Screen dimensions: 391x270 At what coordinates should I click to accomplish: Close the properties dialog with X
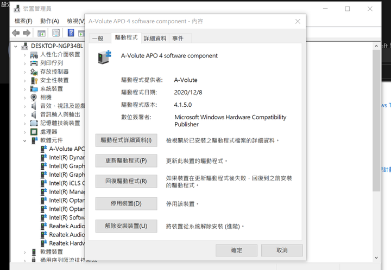(298, 21)
